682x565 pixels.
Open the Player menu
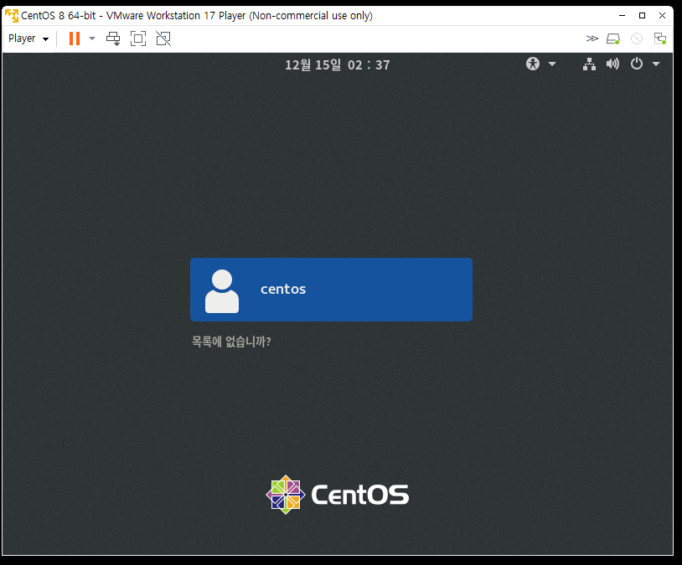click(28, 39)
